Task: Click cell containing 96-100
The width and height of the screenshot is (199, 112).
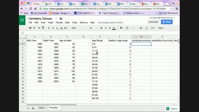Action: coord(99,98)
